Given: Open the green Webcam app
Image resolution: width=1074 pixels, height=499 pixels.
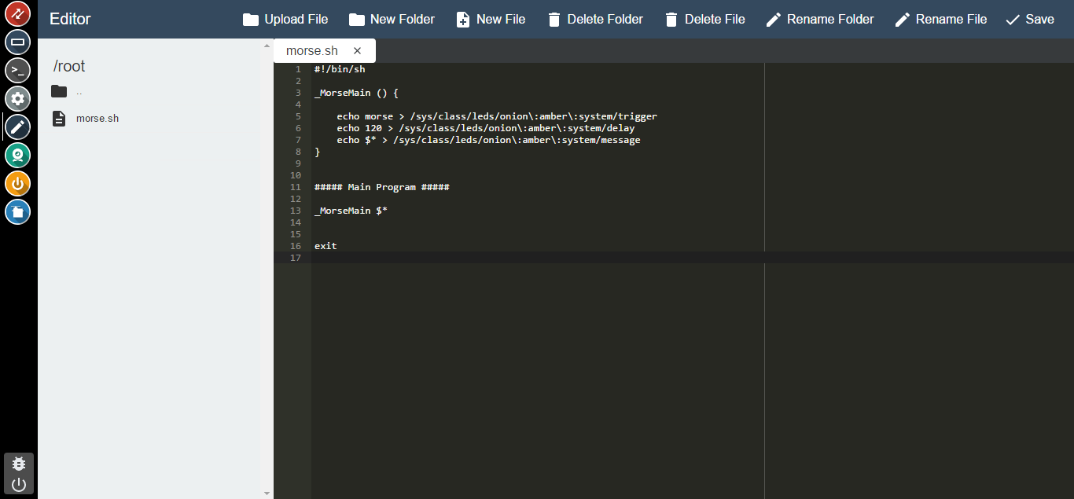Looking at the screenshot, I should click(18, 155).
